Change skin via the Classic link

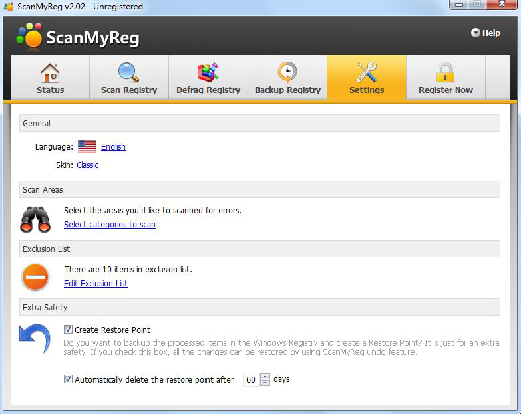coord(87,165)
